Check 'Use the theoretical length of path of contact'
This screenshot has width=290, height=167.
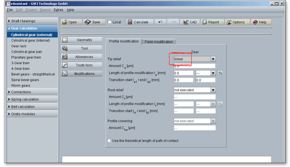(109, 141)
